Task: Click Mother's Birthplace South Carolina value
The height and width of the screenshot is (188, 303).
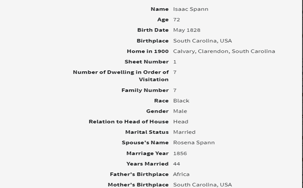Action: 202,185
